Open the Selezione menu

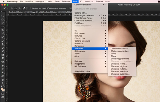tap(66, 2)
